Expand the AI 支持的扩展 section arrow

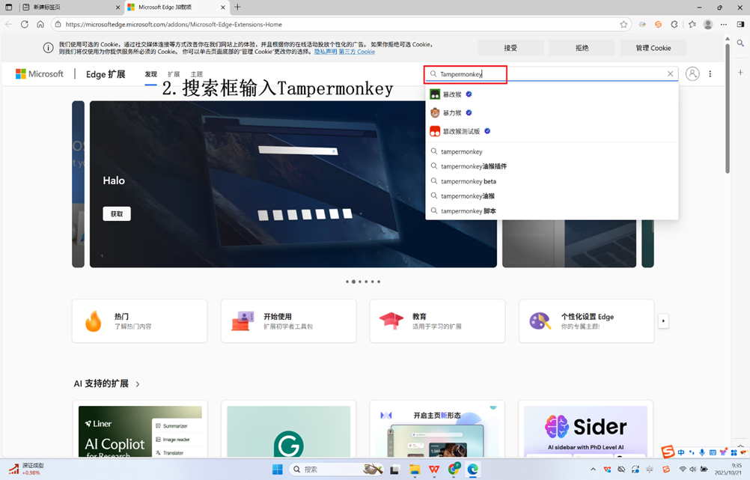[x=137, y=383]
